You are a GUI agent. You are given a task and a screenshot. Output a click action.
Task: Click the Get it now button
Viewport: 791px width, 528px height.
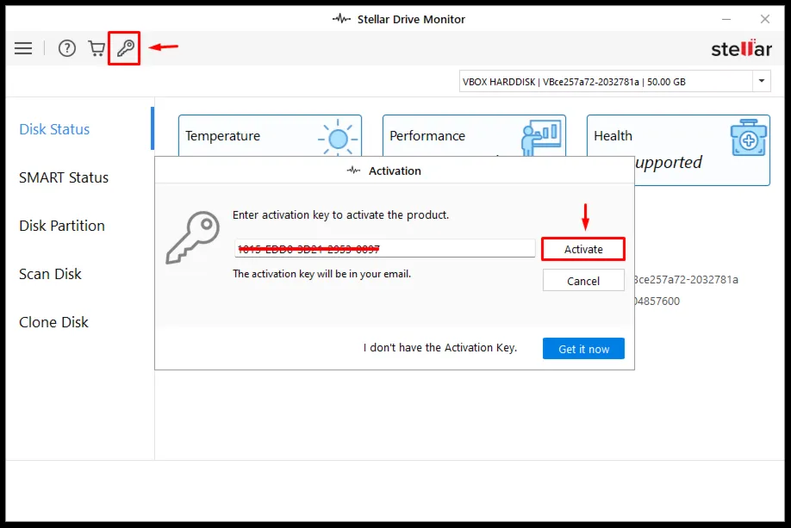583,349
